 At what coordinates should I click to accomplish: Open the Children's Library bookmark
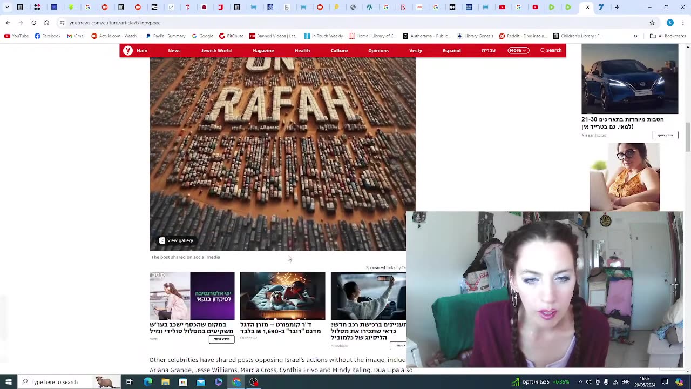click(x=578, y=36)
